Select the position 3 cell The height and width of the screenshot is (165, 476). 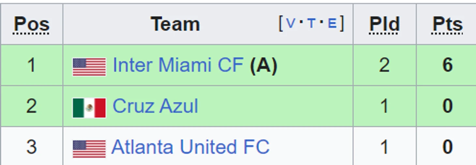coord(32,146)
